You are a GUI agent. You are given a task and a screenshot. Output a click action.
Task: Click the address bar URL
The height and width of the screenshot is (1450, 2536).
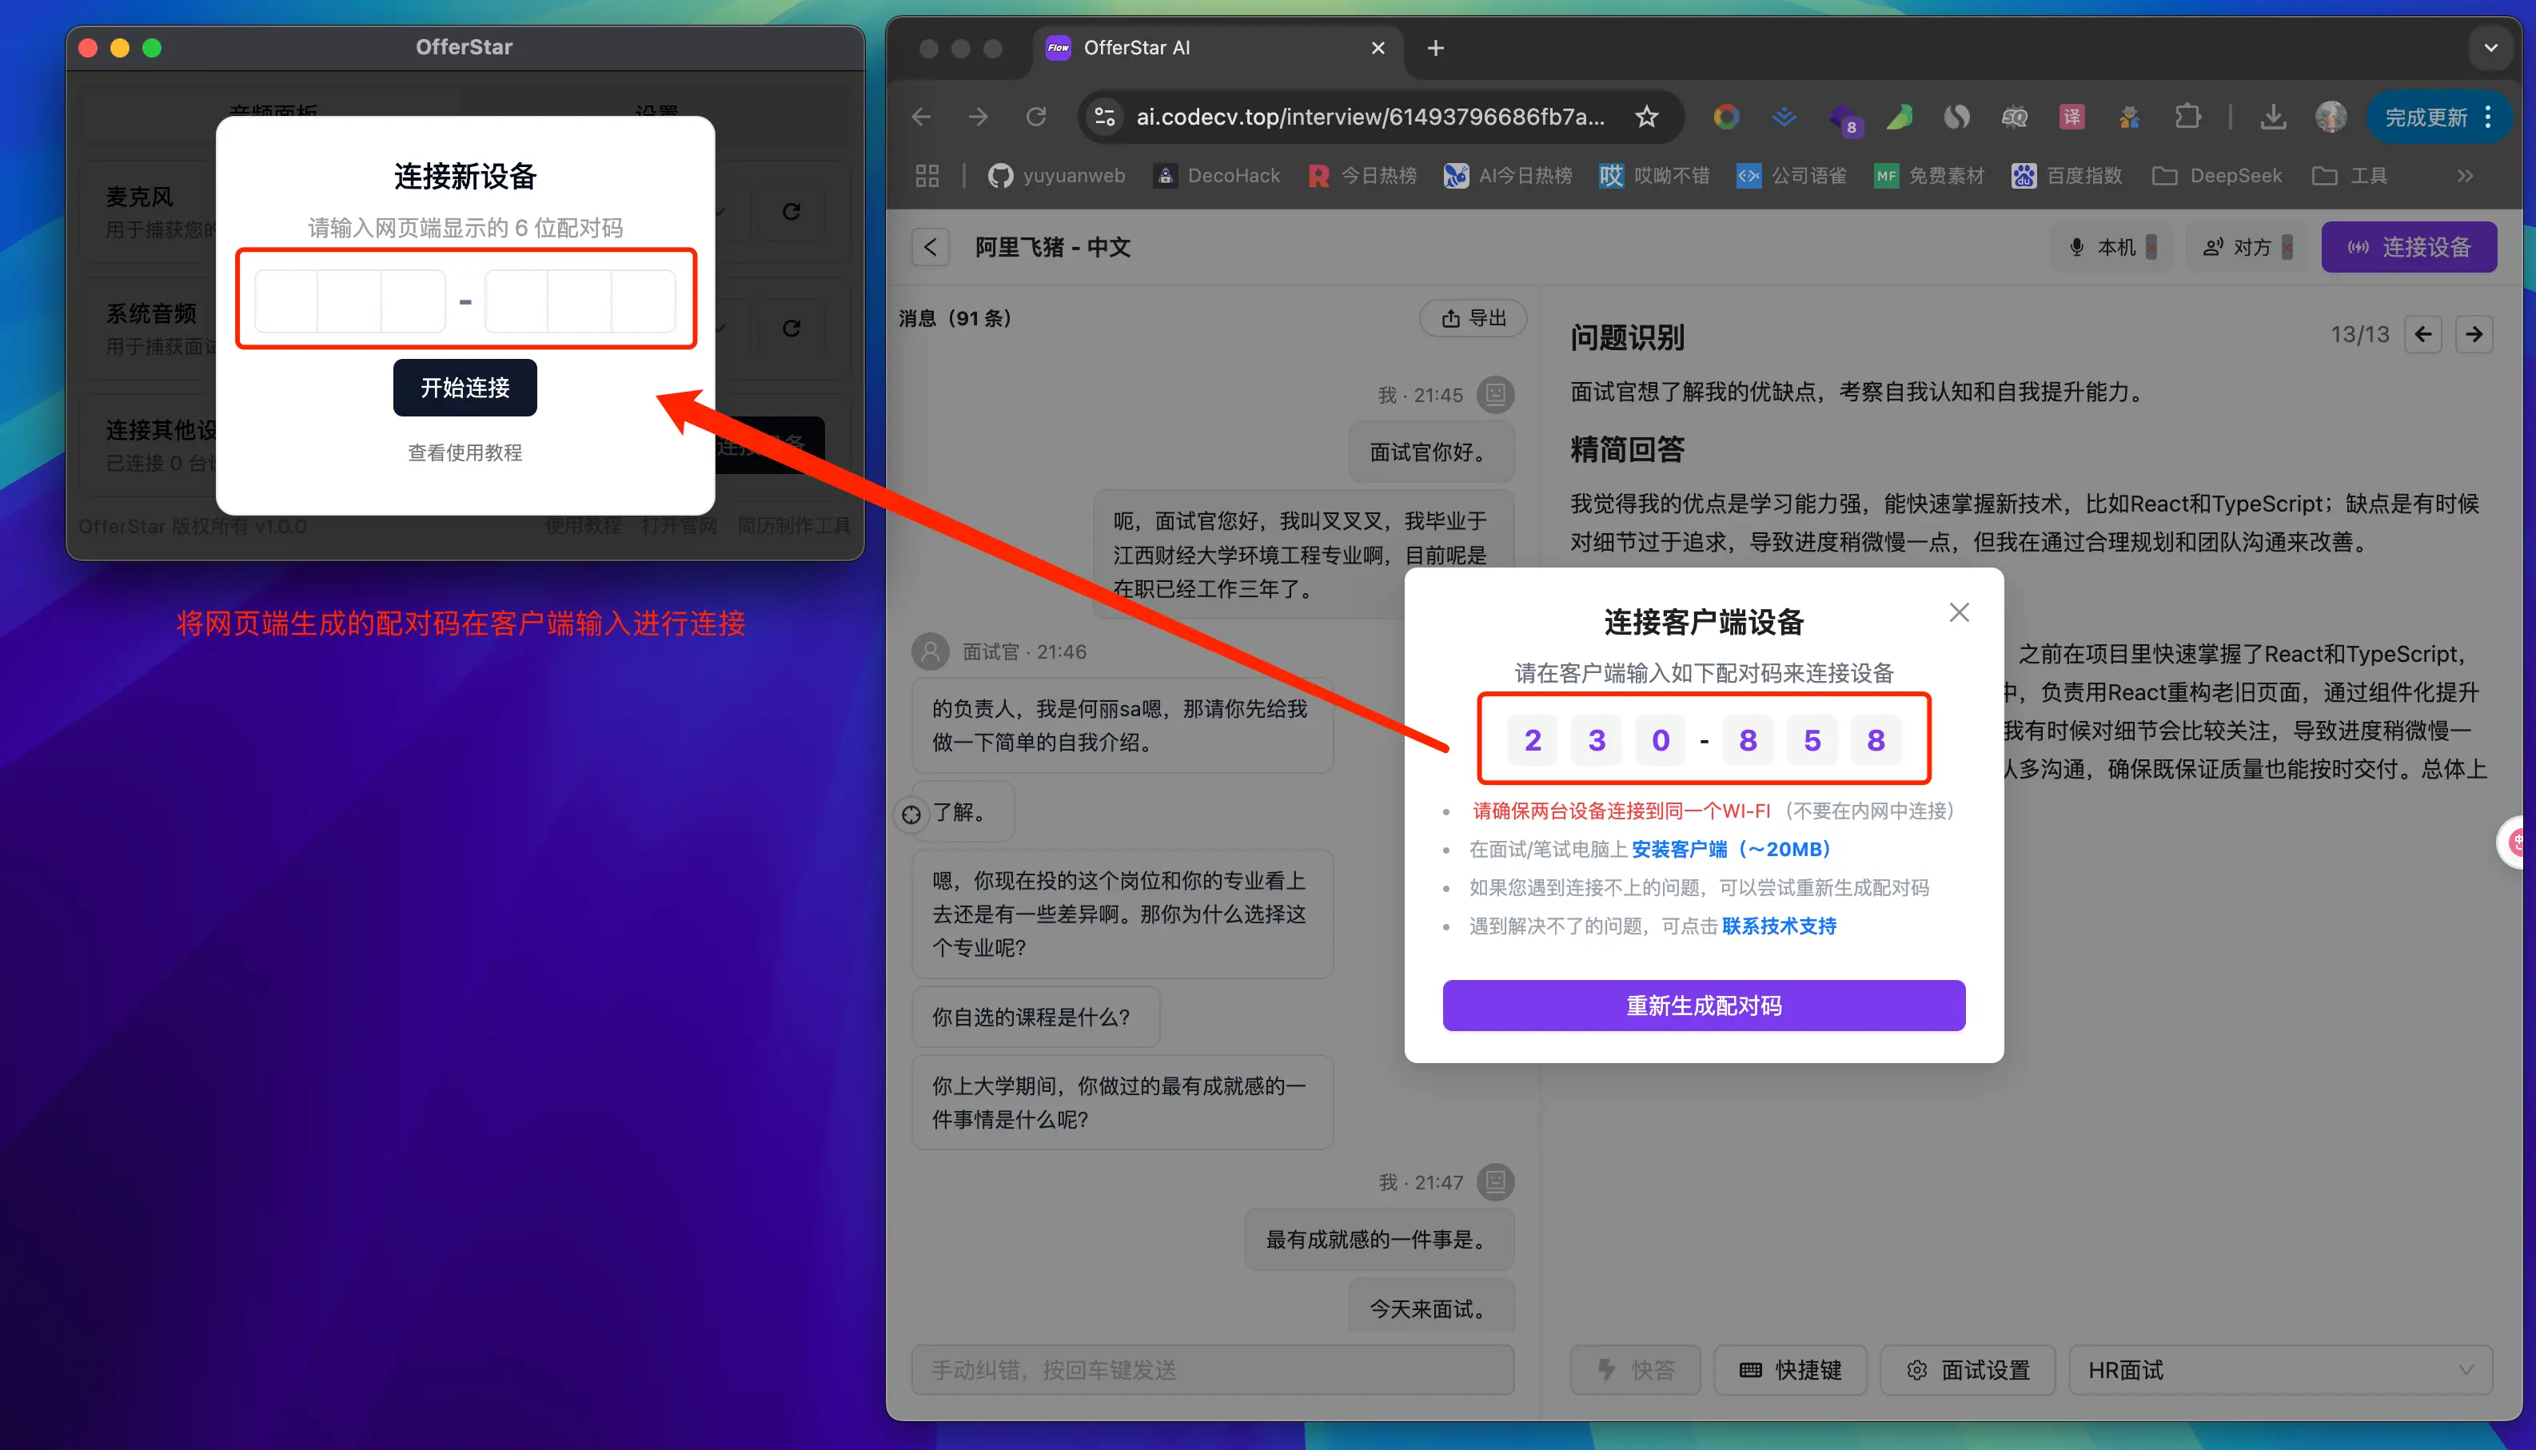point(1370,118)
